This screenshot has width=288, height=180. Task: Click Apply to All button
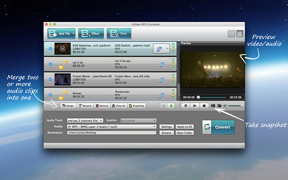click(x=185, y=127)
